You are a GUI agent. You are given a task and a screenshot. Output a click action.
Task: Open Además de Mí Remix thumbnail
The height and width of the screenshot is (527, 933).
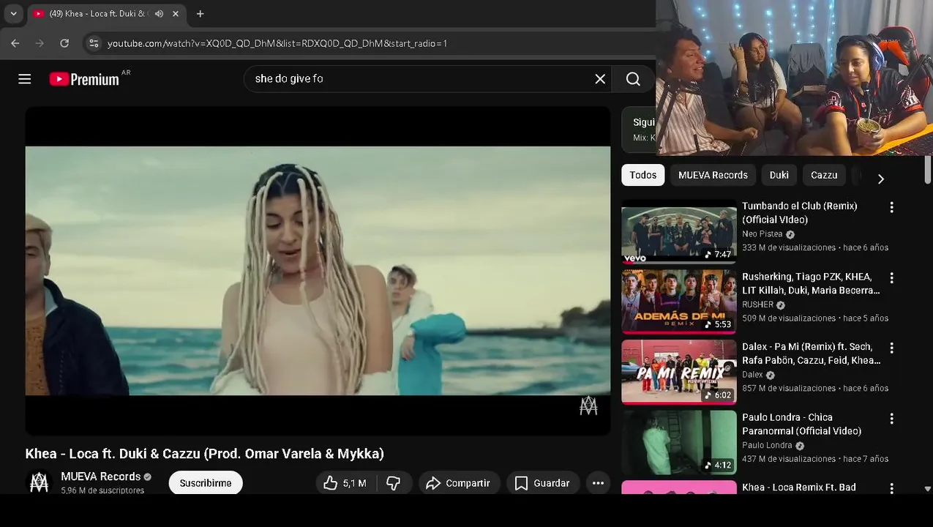[679, 302]
